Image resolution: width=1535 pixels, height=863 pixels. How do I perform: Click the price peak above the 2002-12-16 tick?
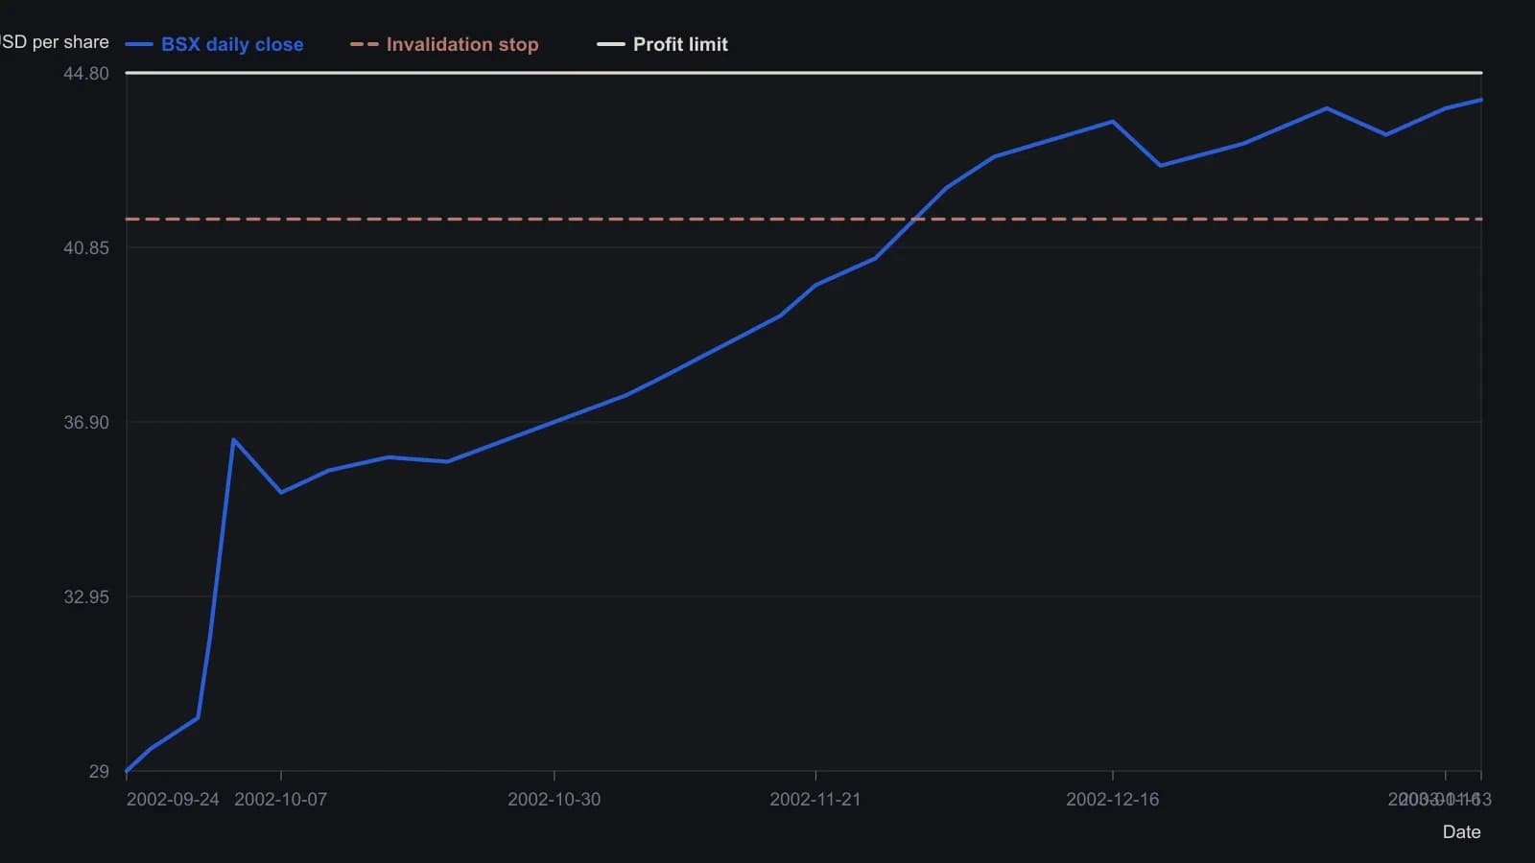(1113, 122)
